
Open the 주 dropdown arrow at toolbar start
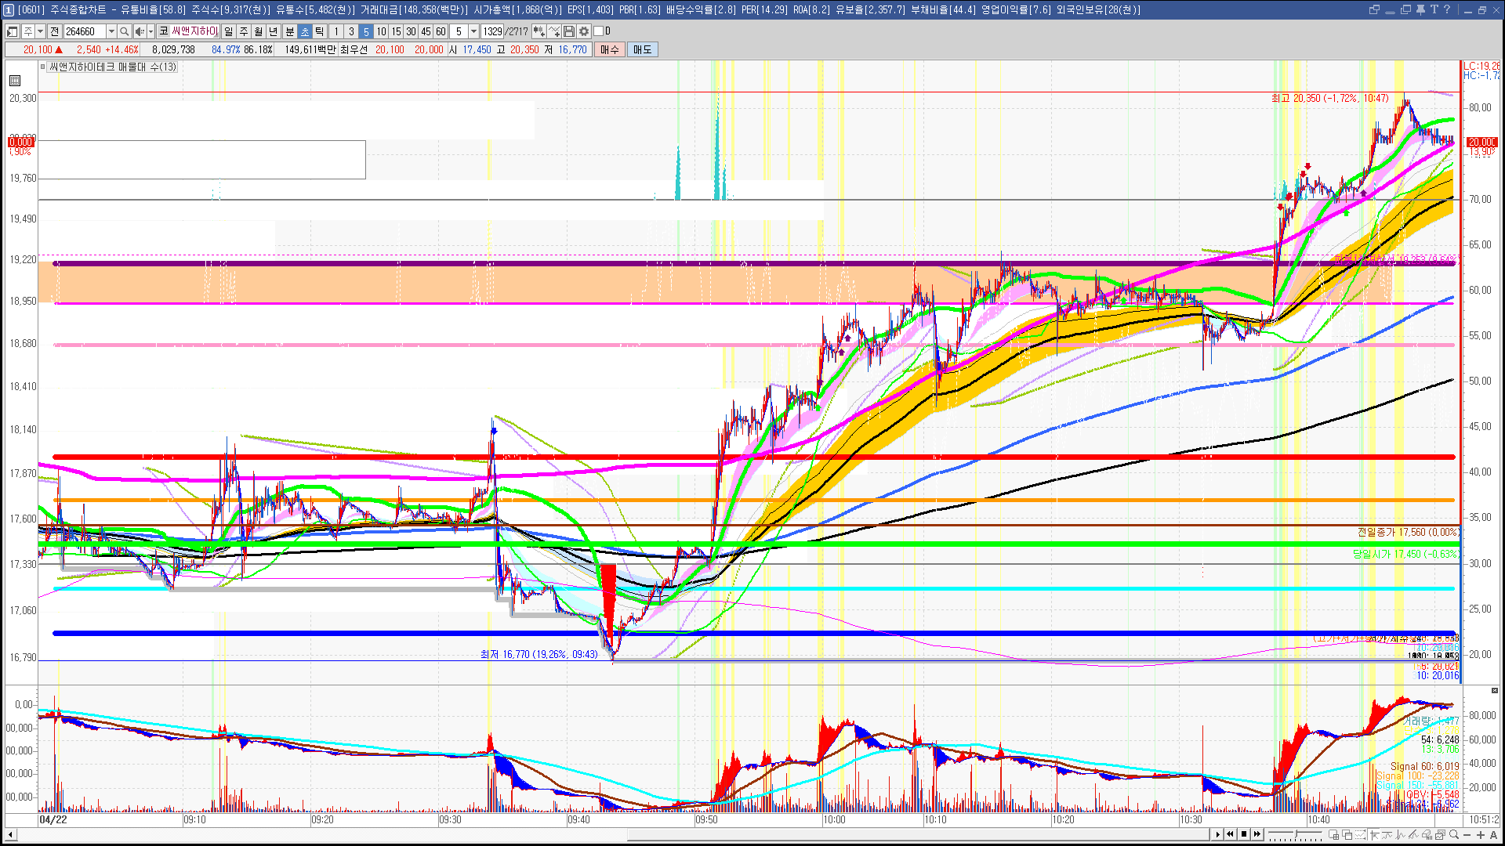(x=41, y=31)
